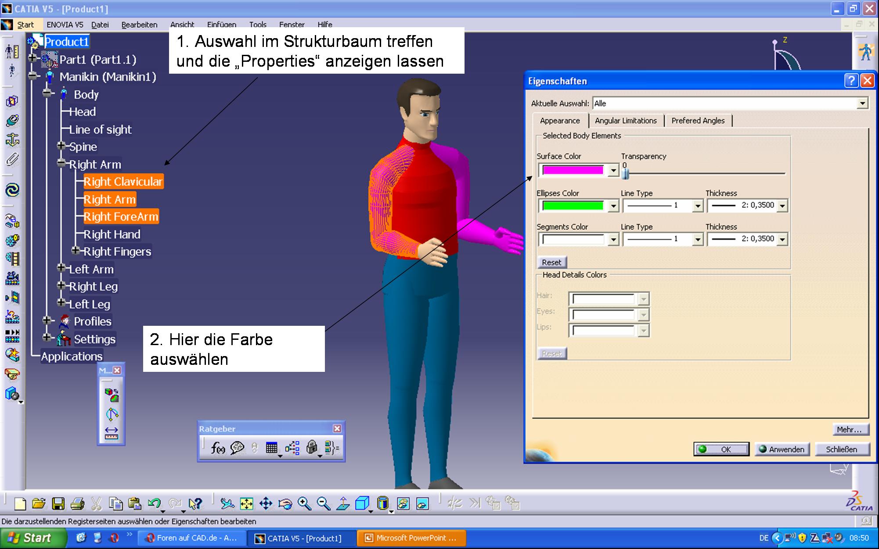Open the Aktuelle Auswahl dropdown
Image resolution: width=879 pixels, height=549 pixels.
(862, 103)
